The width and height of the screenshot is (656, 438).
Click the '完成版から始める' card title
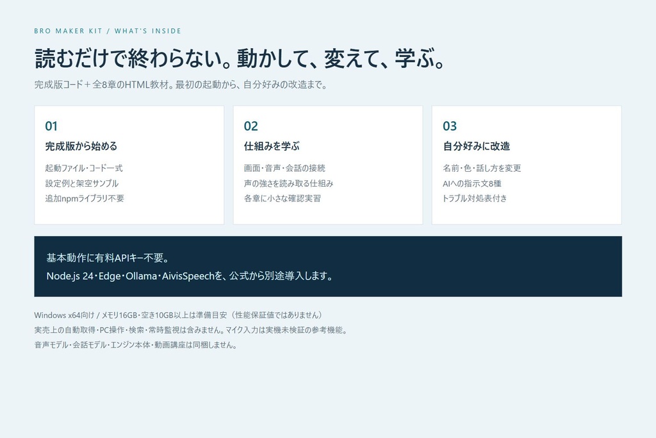click(x=81, y=146)
